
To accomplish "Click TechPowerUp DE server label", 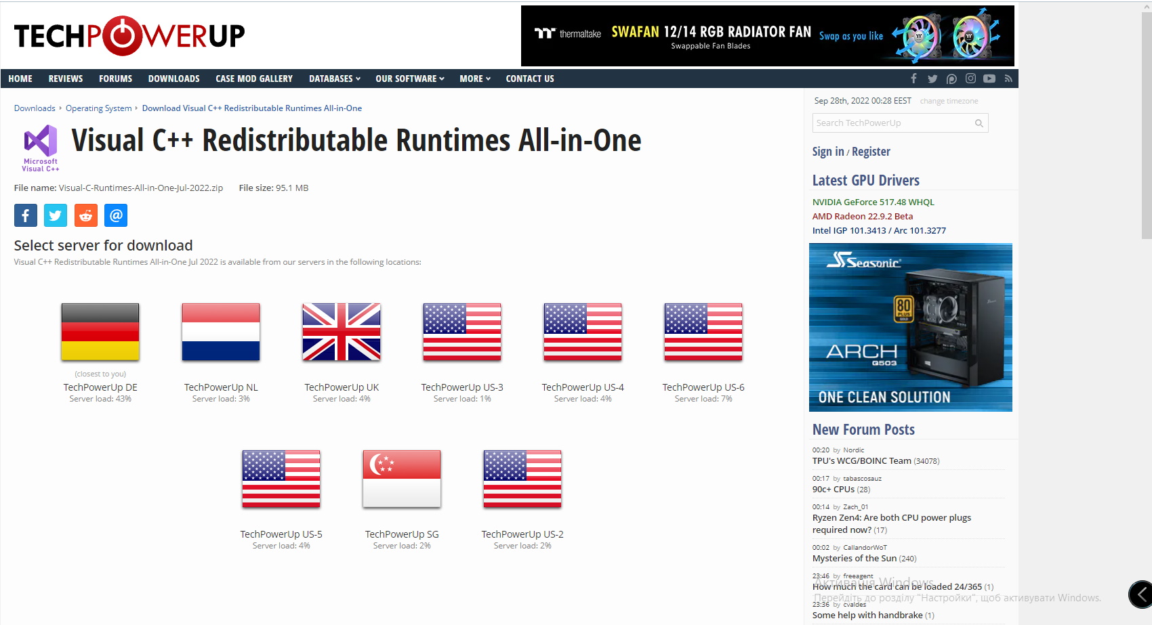I will click(x=100, y=387).
